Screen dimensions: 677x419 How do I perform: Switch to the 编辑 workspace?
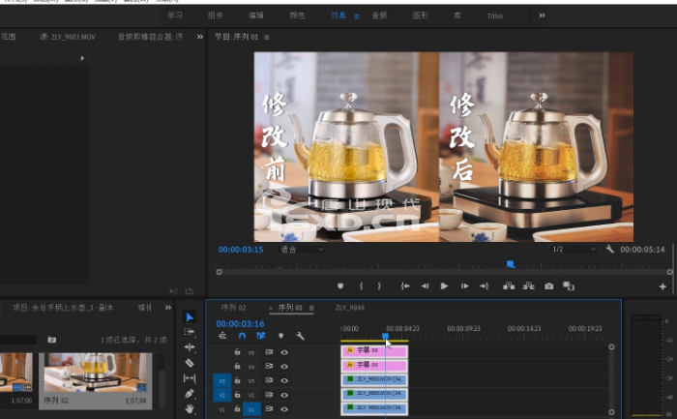pyautogui.click(x=256, y=15)
